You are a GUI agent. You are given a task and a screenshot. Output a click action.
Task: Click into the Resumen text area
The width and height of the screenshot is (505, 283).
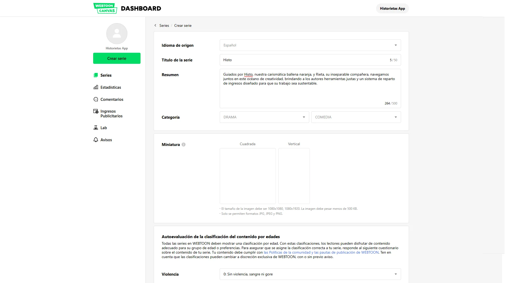pos(310,88)
